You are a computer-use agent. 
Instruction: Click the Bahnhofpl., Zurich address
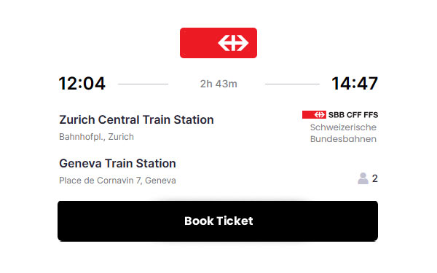pyautogui.click(x=96, y=137)
